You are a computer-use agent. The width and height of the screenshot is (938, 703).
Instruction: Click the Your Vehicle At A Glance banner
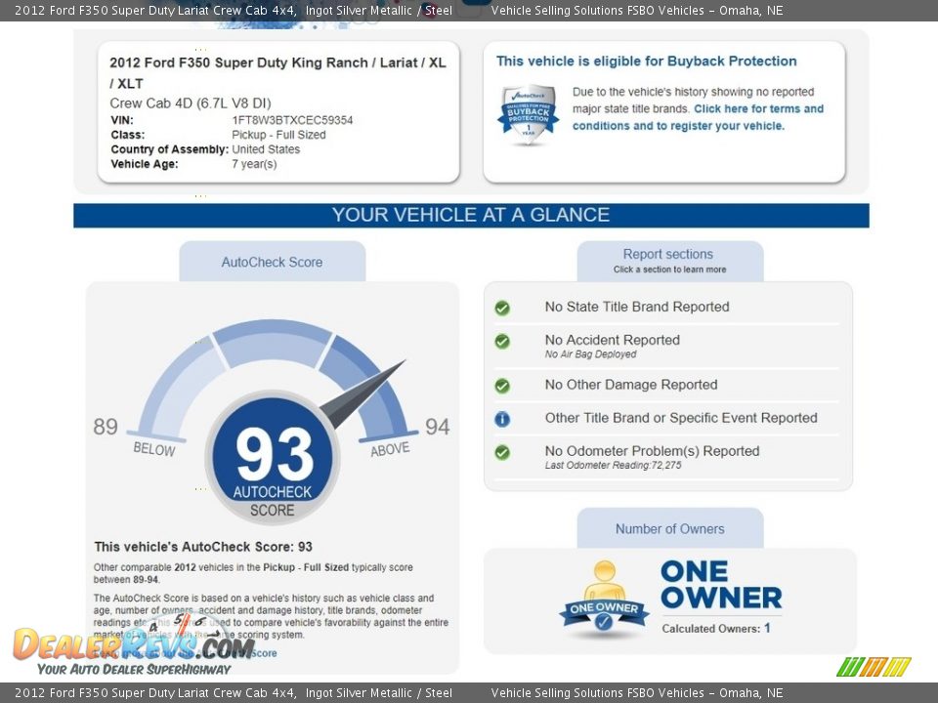[x=471, y=215]
